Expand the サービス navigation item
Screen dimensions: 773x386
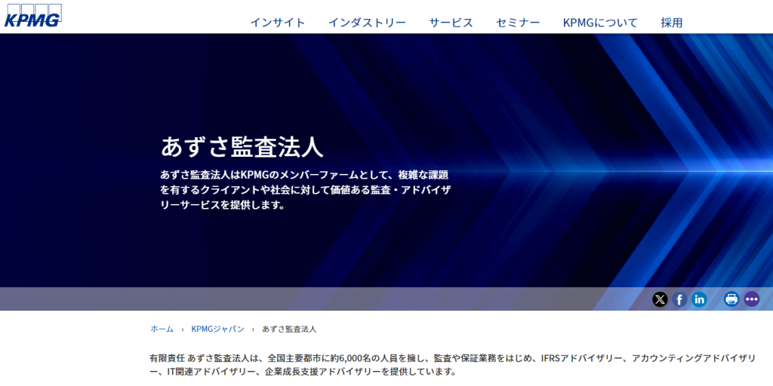pyautogui.click(x=451, y=23)
